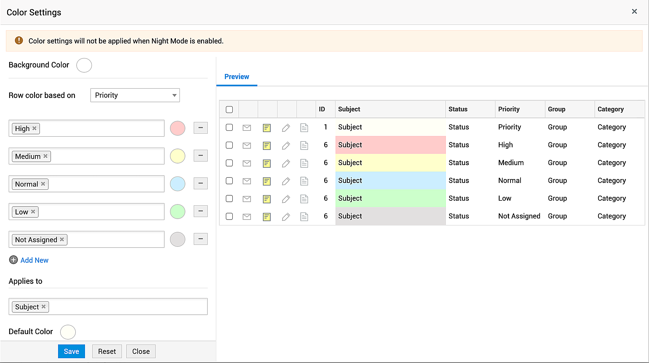Viewport: 649px width, 363px height.
Task: Open the Row color based on Priority dropdown
Action: (x=135, y=95)
